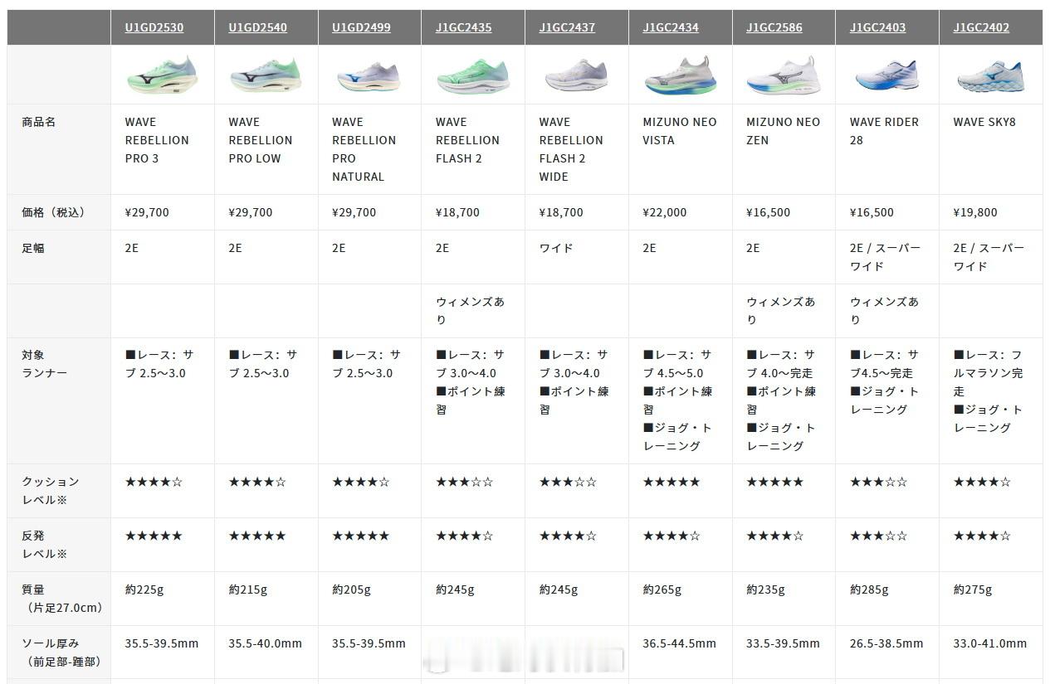Click the 約265g weight cell

tap(681, 599)
